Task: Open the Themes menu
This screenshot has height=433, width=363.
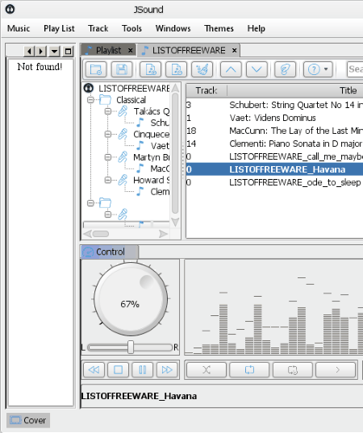Action: click(x=219, y=28)
